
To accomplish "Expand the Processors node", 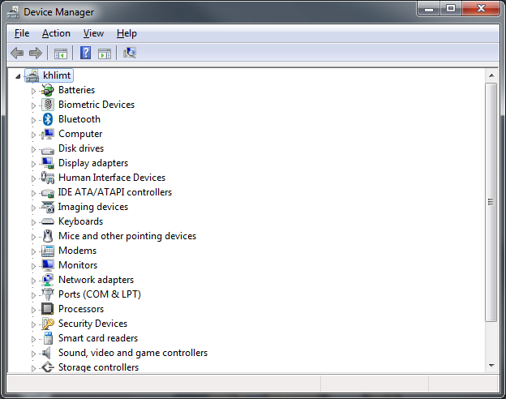I will [33, 310].
